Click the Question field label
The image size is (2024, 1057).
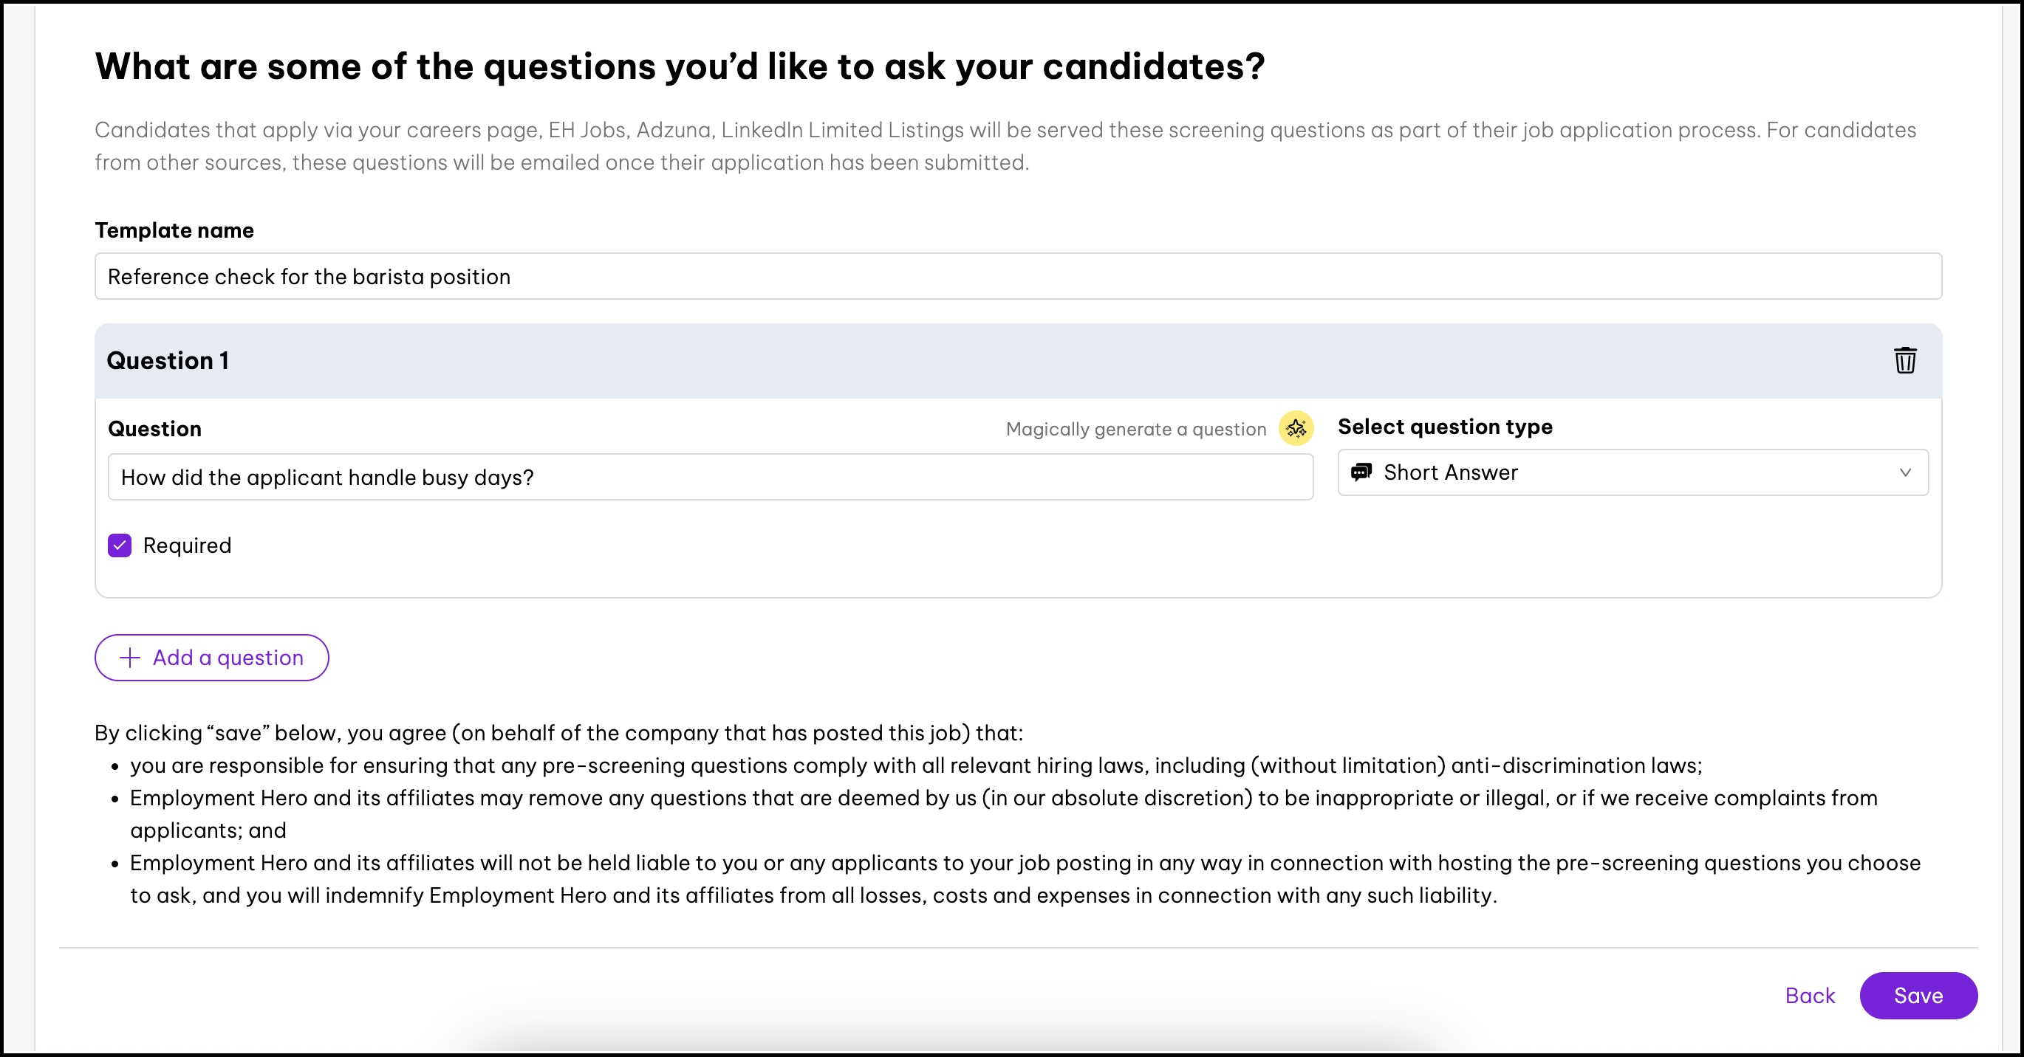click(155, 429)
